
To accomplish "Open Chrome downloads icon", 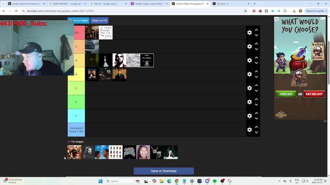I will pos(294,11).
